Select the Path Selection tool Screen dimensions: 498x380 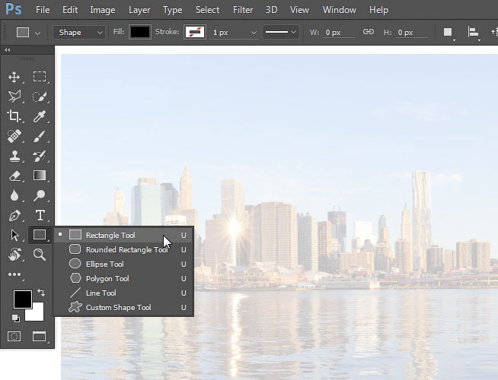tap(14, 235)
